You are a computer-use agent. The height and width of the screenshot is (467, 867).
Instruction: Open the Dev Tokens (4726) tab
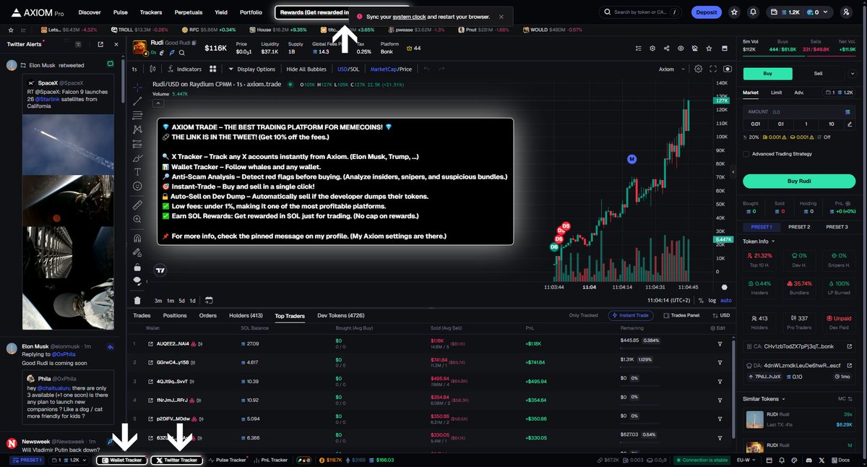(341, 316)
